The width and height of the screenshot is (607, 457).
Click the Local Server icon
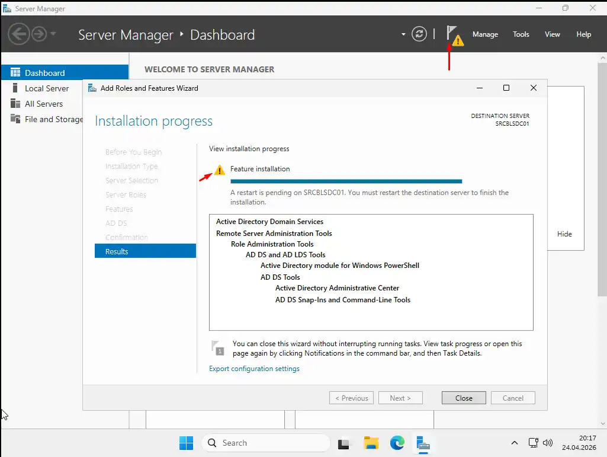[15, 88]
